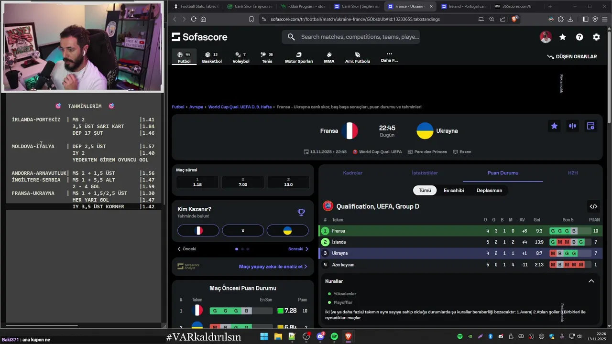Focus the search matches input field
The width and height of the screenshot is (612, 344).
tap(351, 37)
